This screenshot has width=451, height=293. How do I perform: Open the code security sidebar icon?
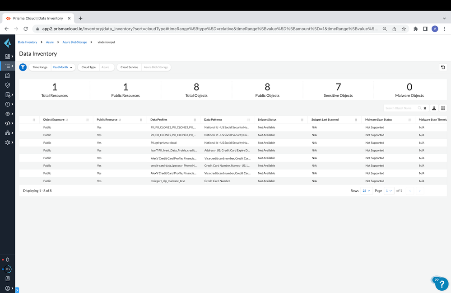point(7,123)
